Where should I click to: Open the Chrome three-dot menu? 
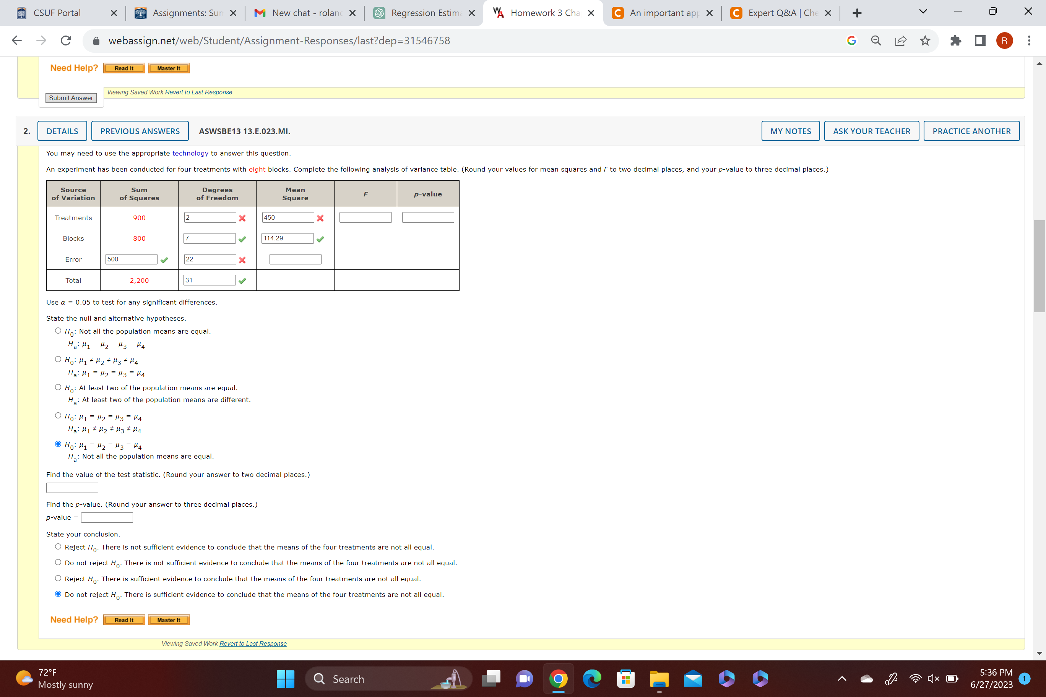(1029, 41)
